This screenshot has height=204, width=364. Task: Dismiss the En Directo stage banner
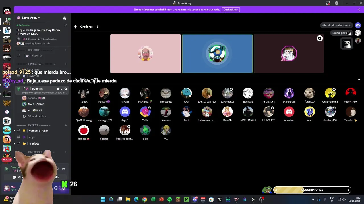65,25
